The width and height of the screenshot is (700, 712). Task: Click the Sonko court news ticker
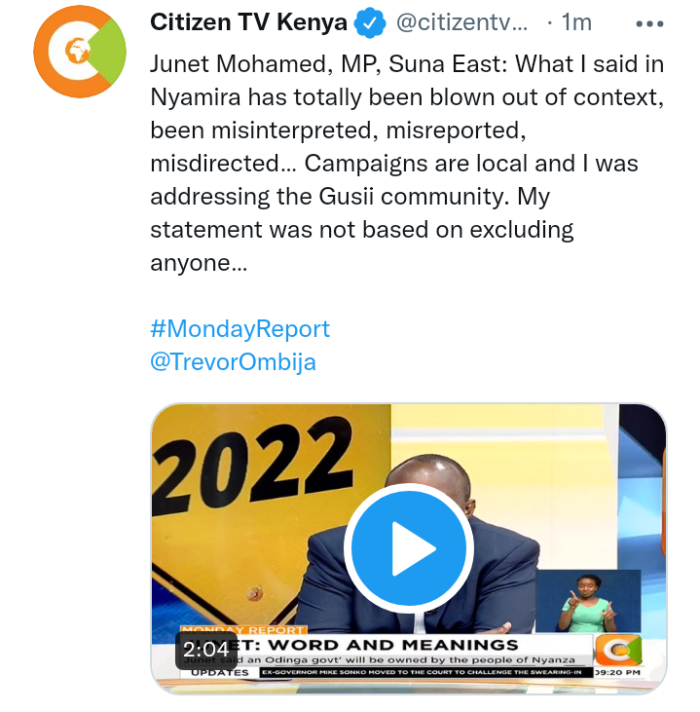[422, 672]
